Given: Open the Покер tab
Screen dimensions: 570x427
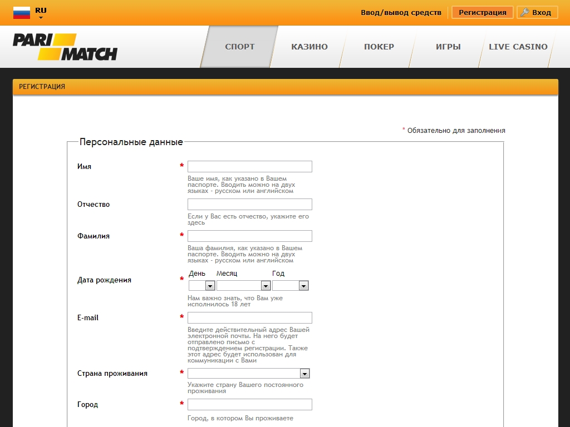Looking at the screenshot, I should [379, 47].
